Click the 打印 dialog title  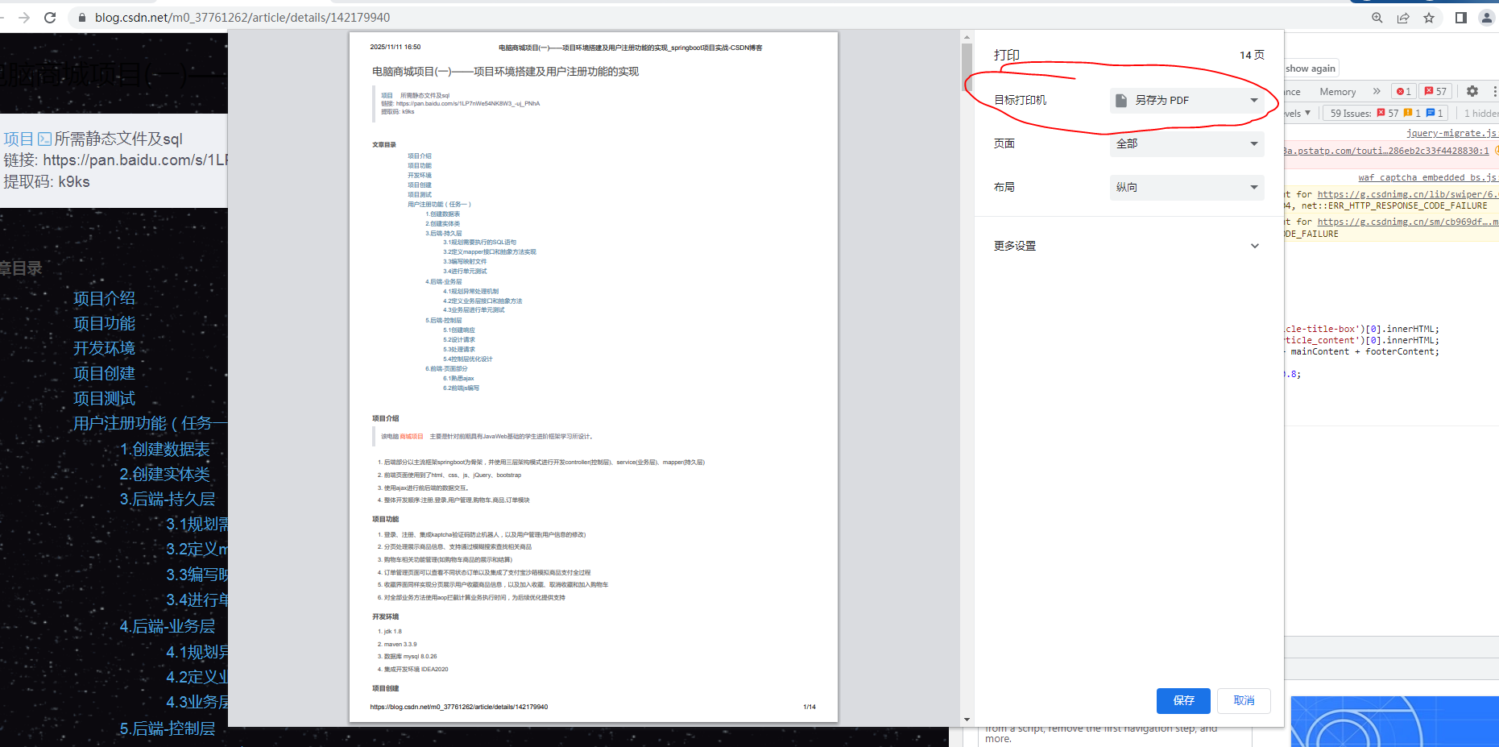click(x=1007, y=55)
